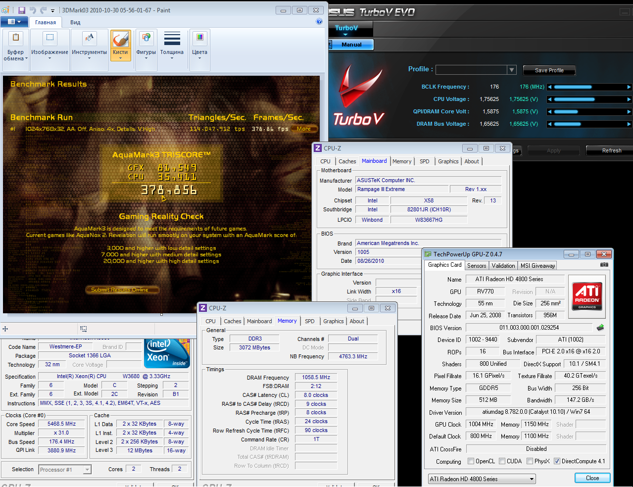Expand the Буфер обмена dropdown arrow

pos(27,59)
